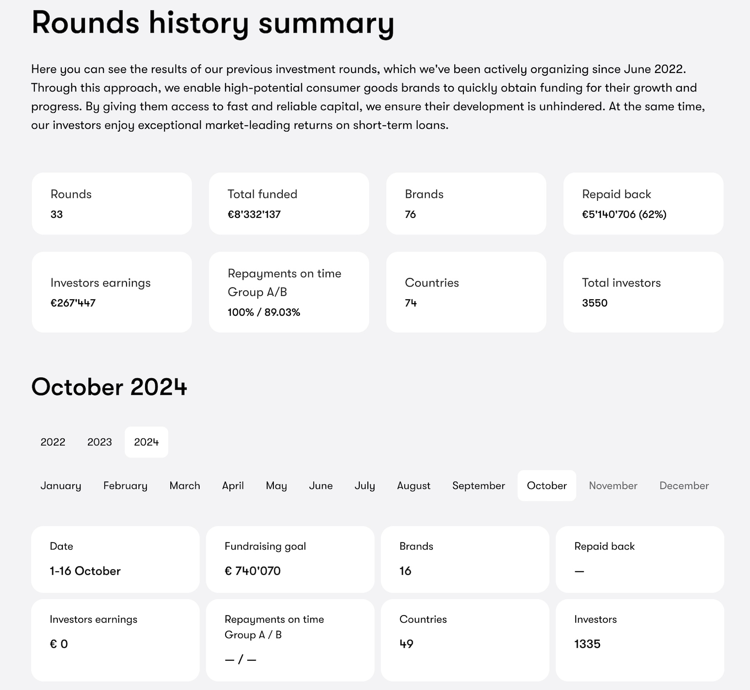Click the greyed-out November tab

tap(613, 485)
